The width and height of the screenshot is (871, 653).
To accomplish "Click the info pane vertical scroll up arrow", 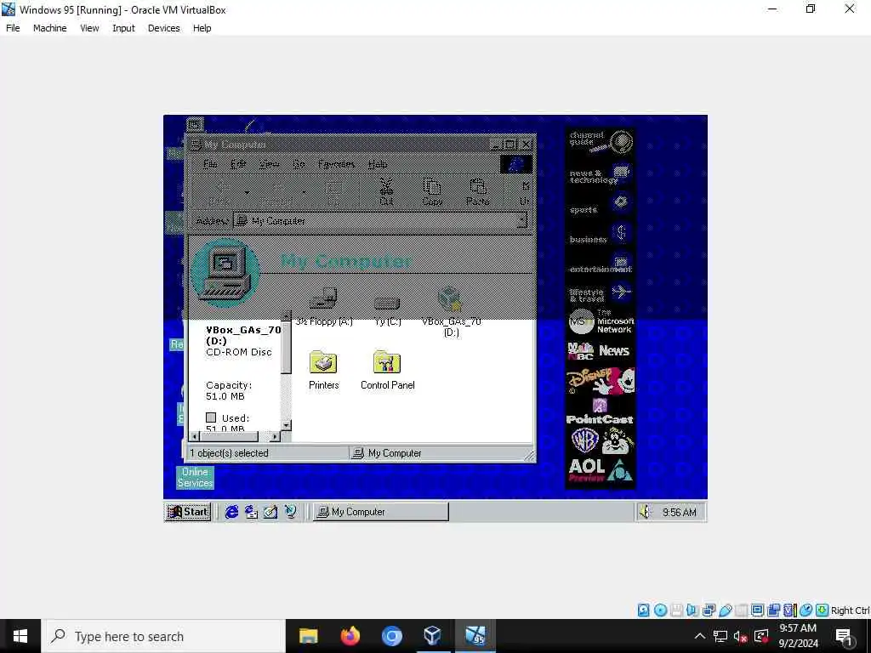I will click(x=286, y=316).
